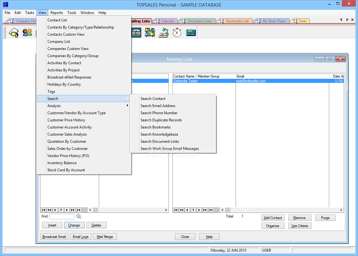Open the My Work Place tab
This screenshot has height=256, width=358.
coord(272,21)
